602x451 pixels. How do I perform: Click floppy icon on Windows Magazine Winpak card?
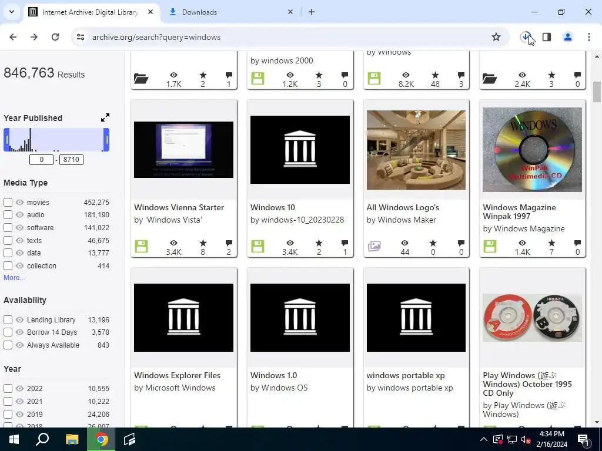tap(490, 246)
